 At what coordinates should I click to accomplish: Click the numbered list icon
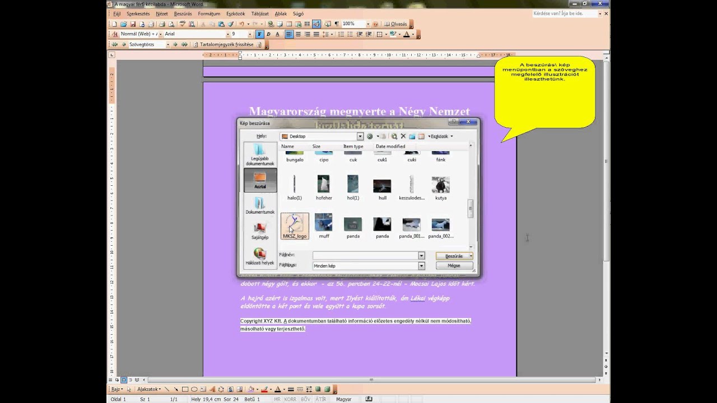click(x=341, y=34)
